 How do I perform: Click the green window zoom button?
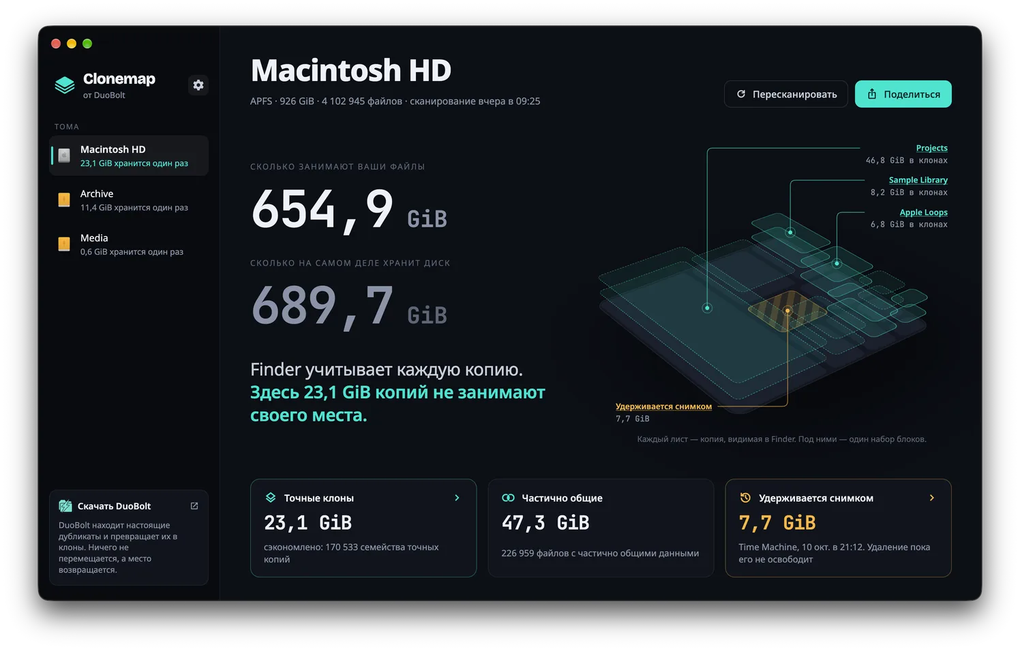tap(87, 44)
